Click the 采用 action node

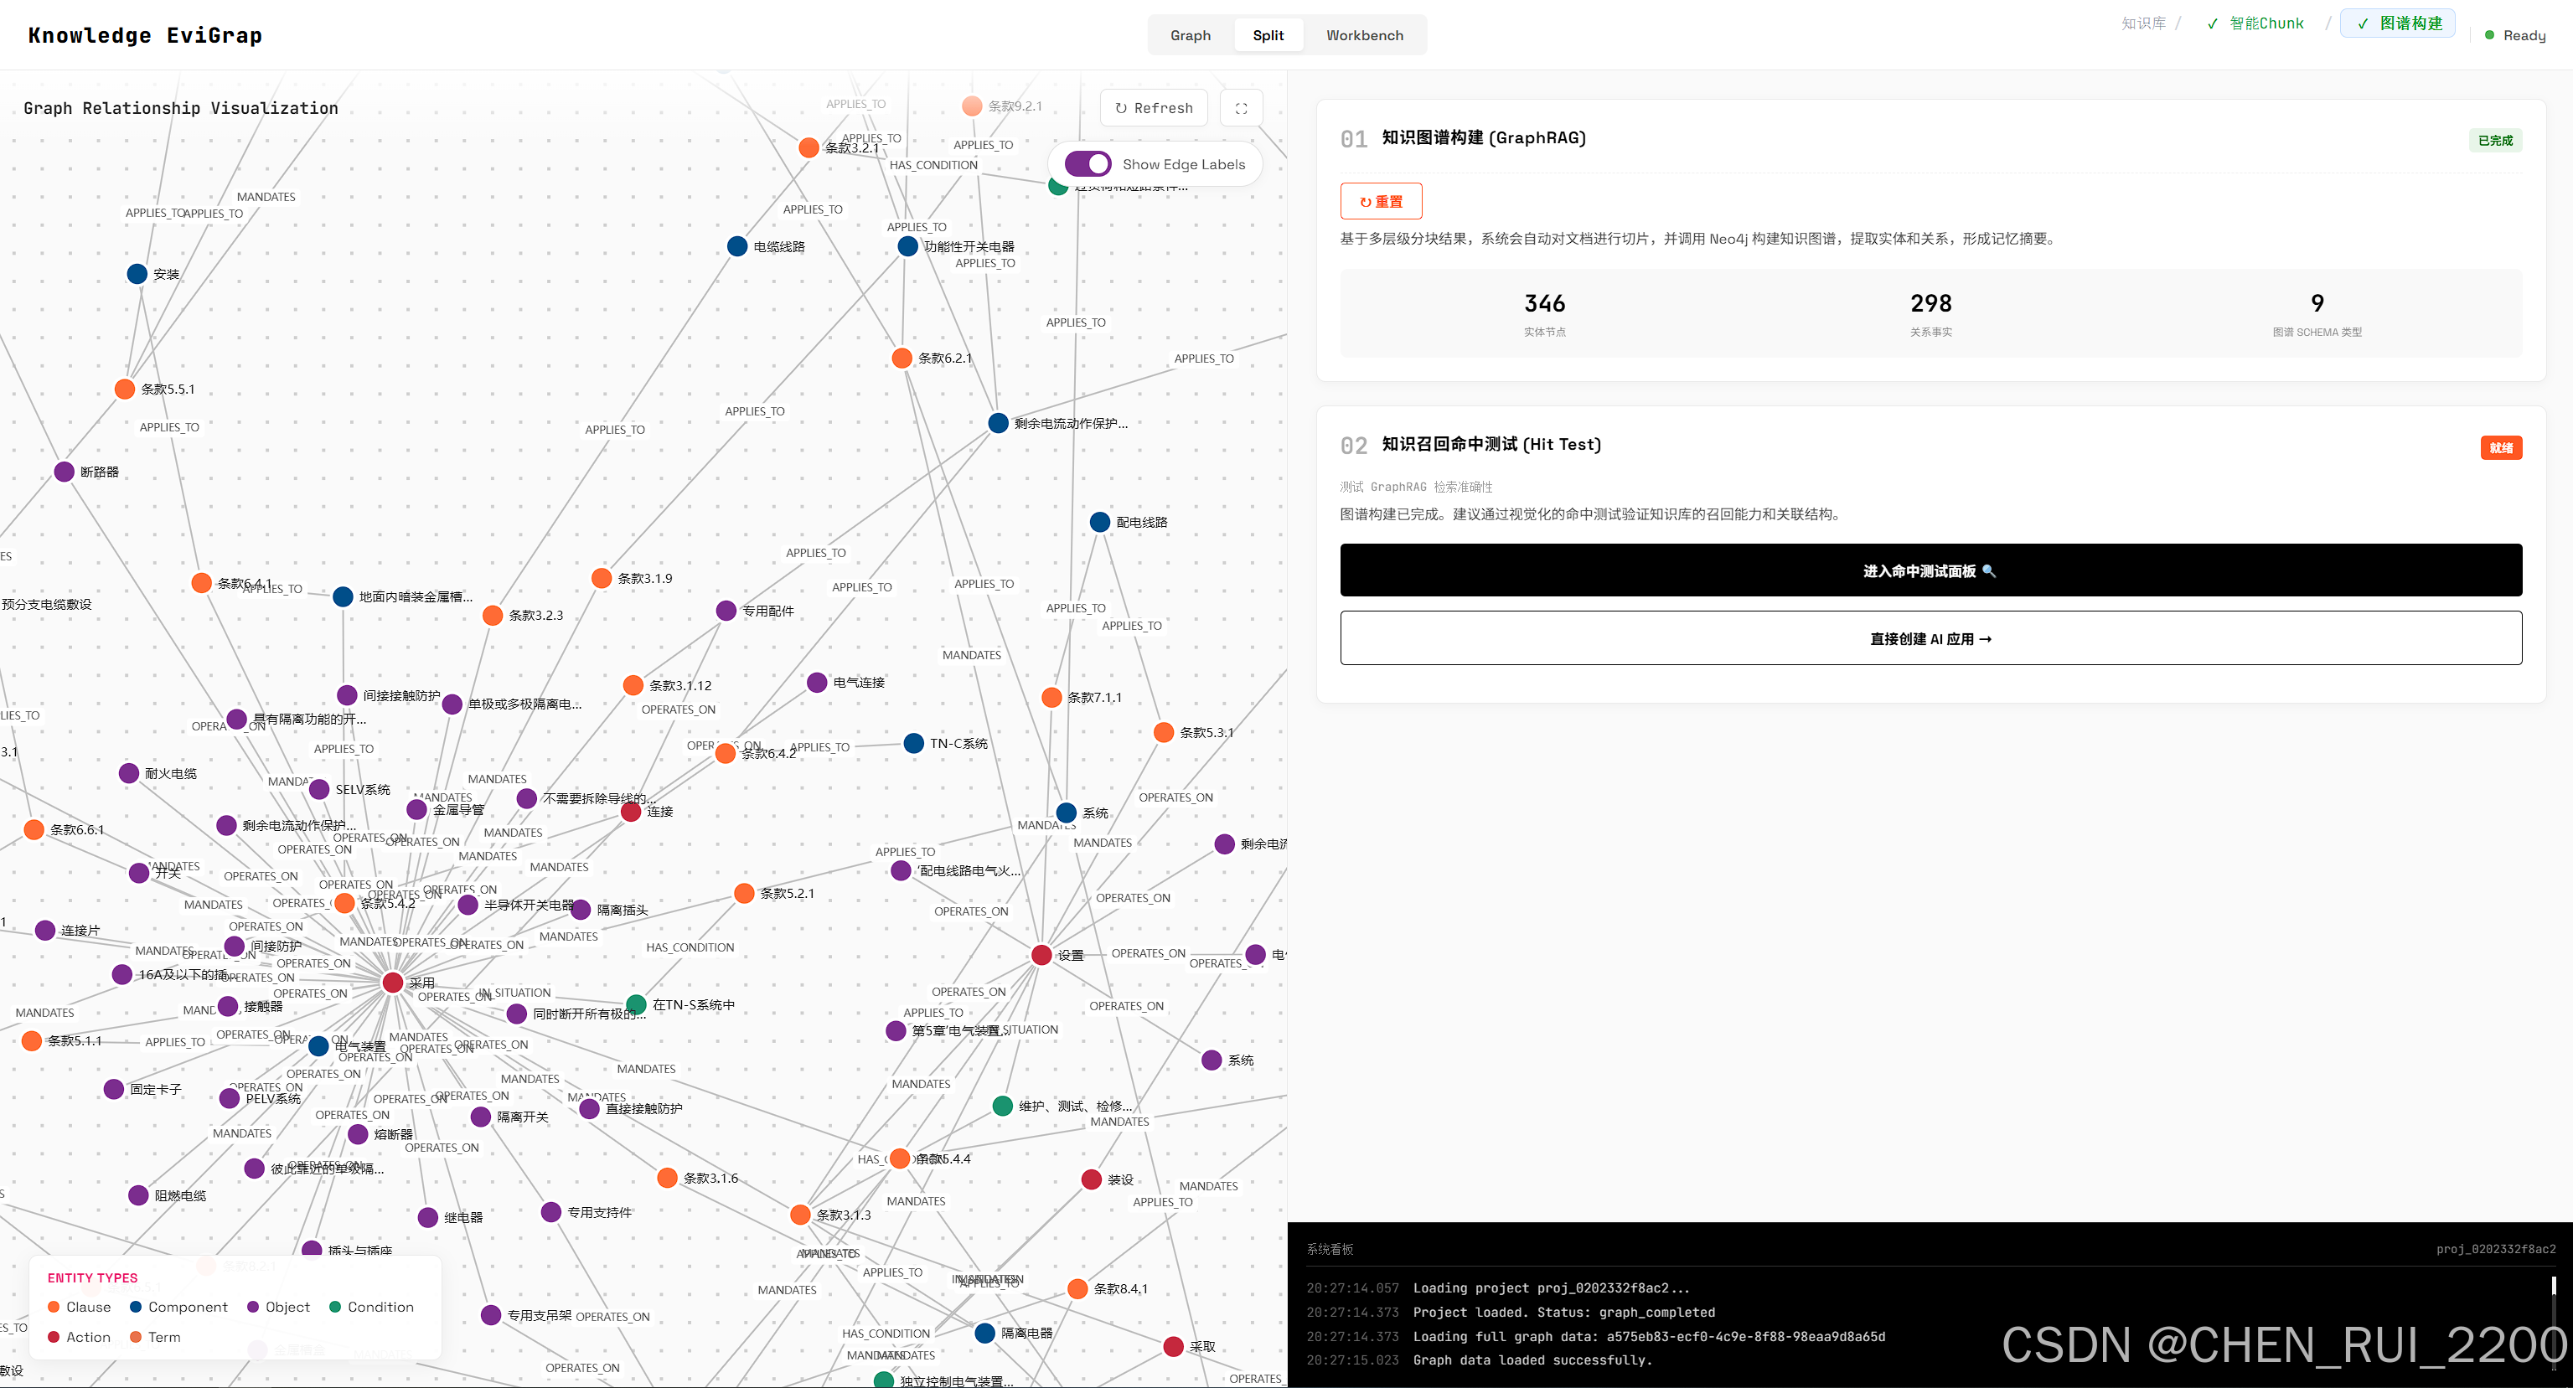click(x=393, y=982)
